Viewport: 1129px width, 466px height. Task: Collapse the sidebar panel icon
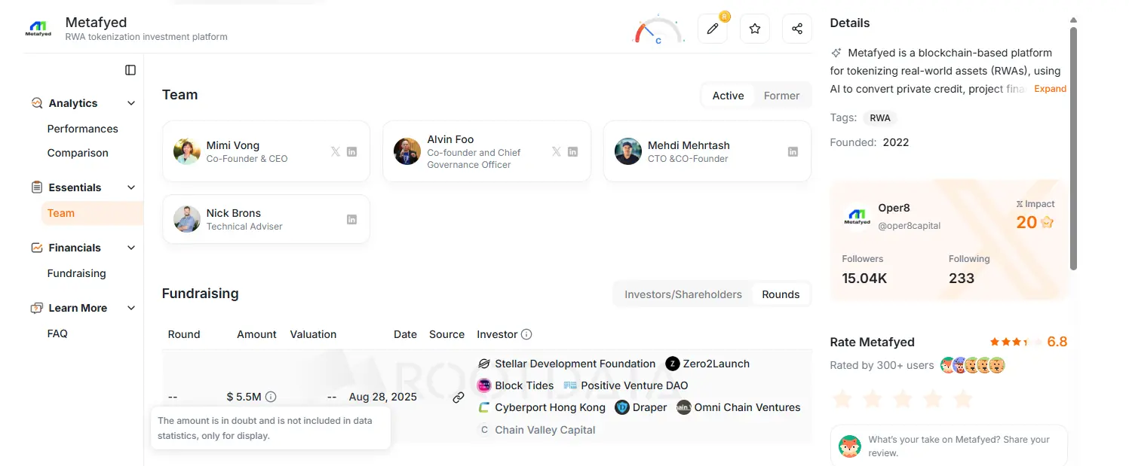130,70
